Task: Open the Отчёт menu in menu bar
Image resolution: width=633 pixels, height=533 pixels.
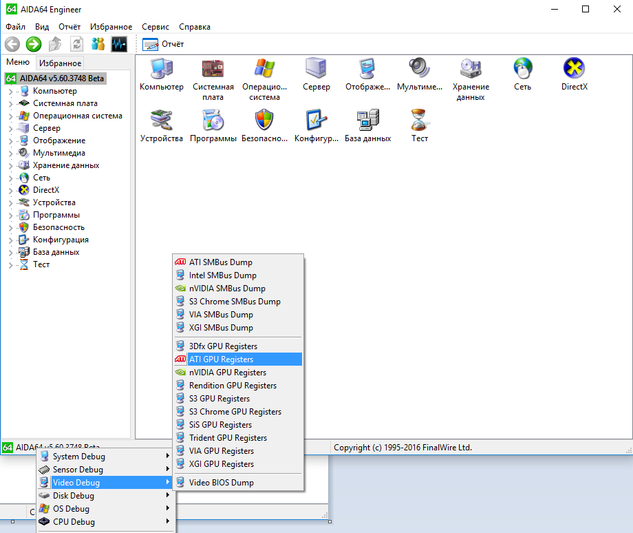Action: [69, 27]
